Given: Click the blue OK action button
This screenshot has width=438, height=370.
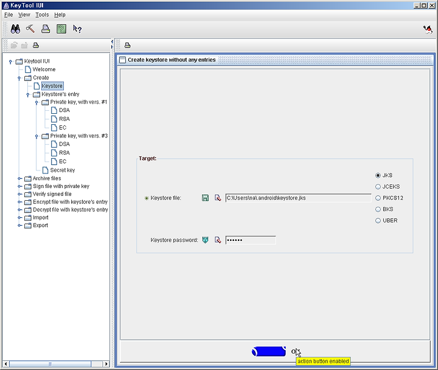Looking at the screenshot, I should click(x=269, y=352).
